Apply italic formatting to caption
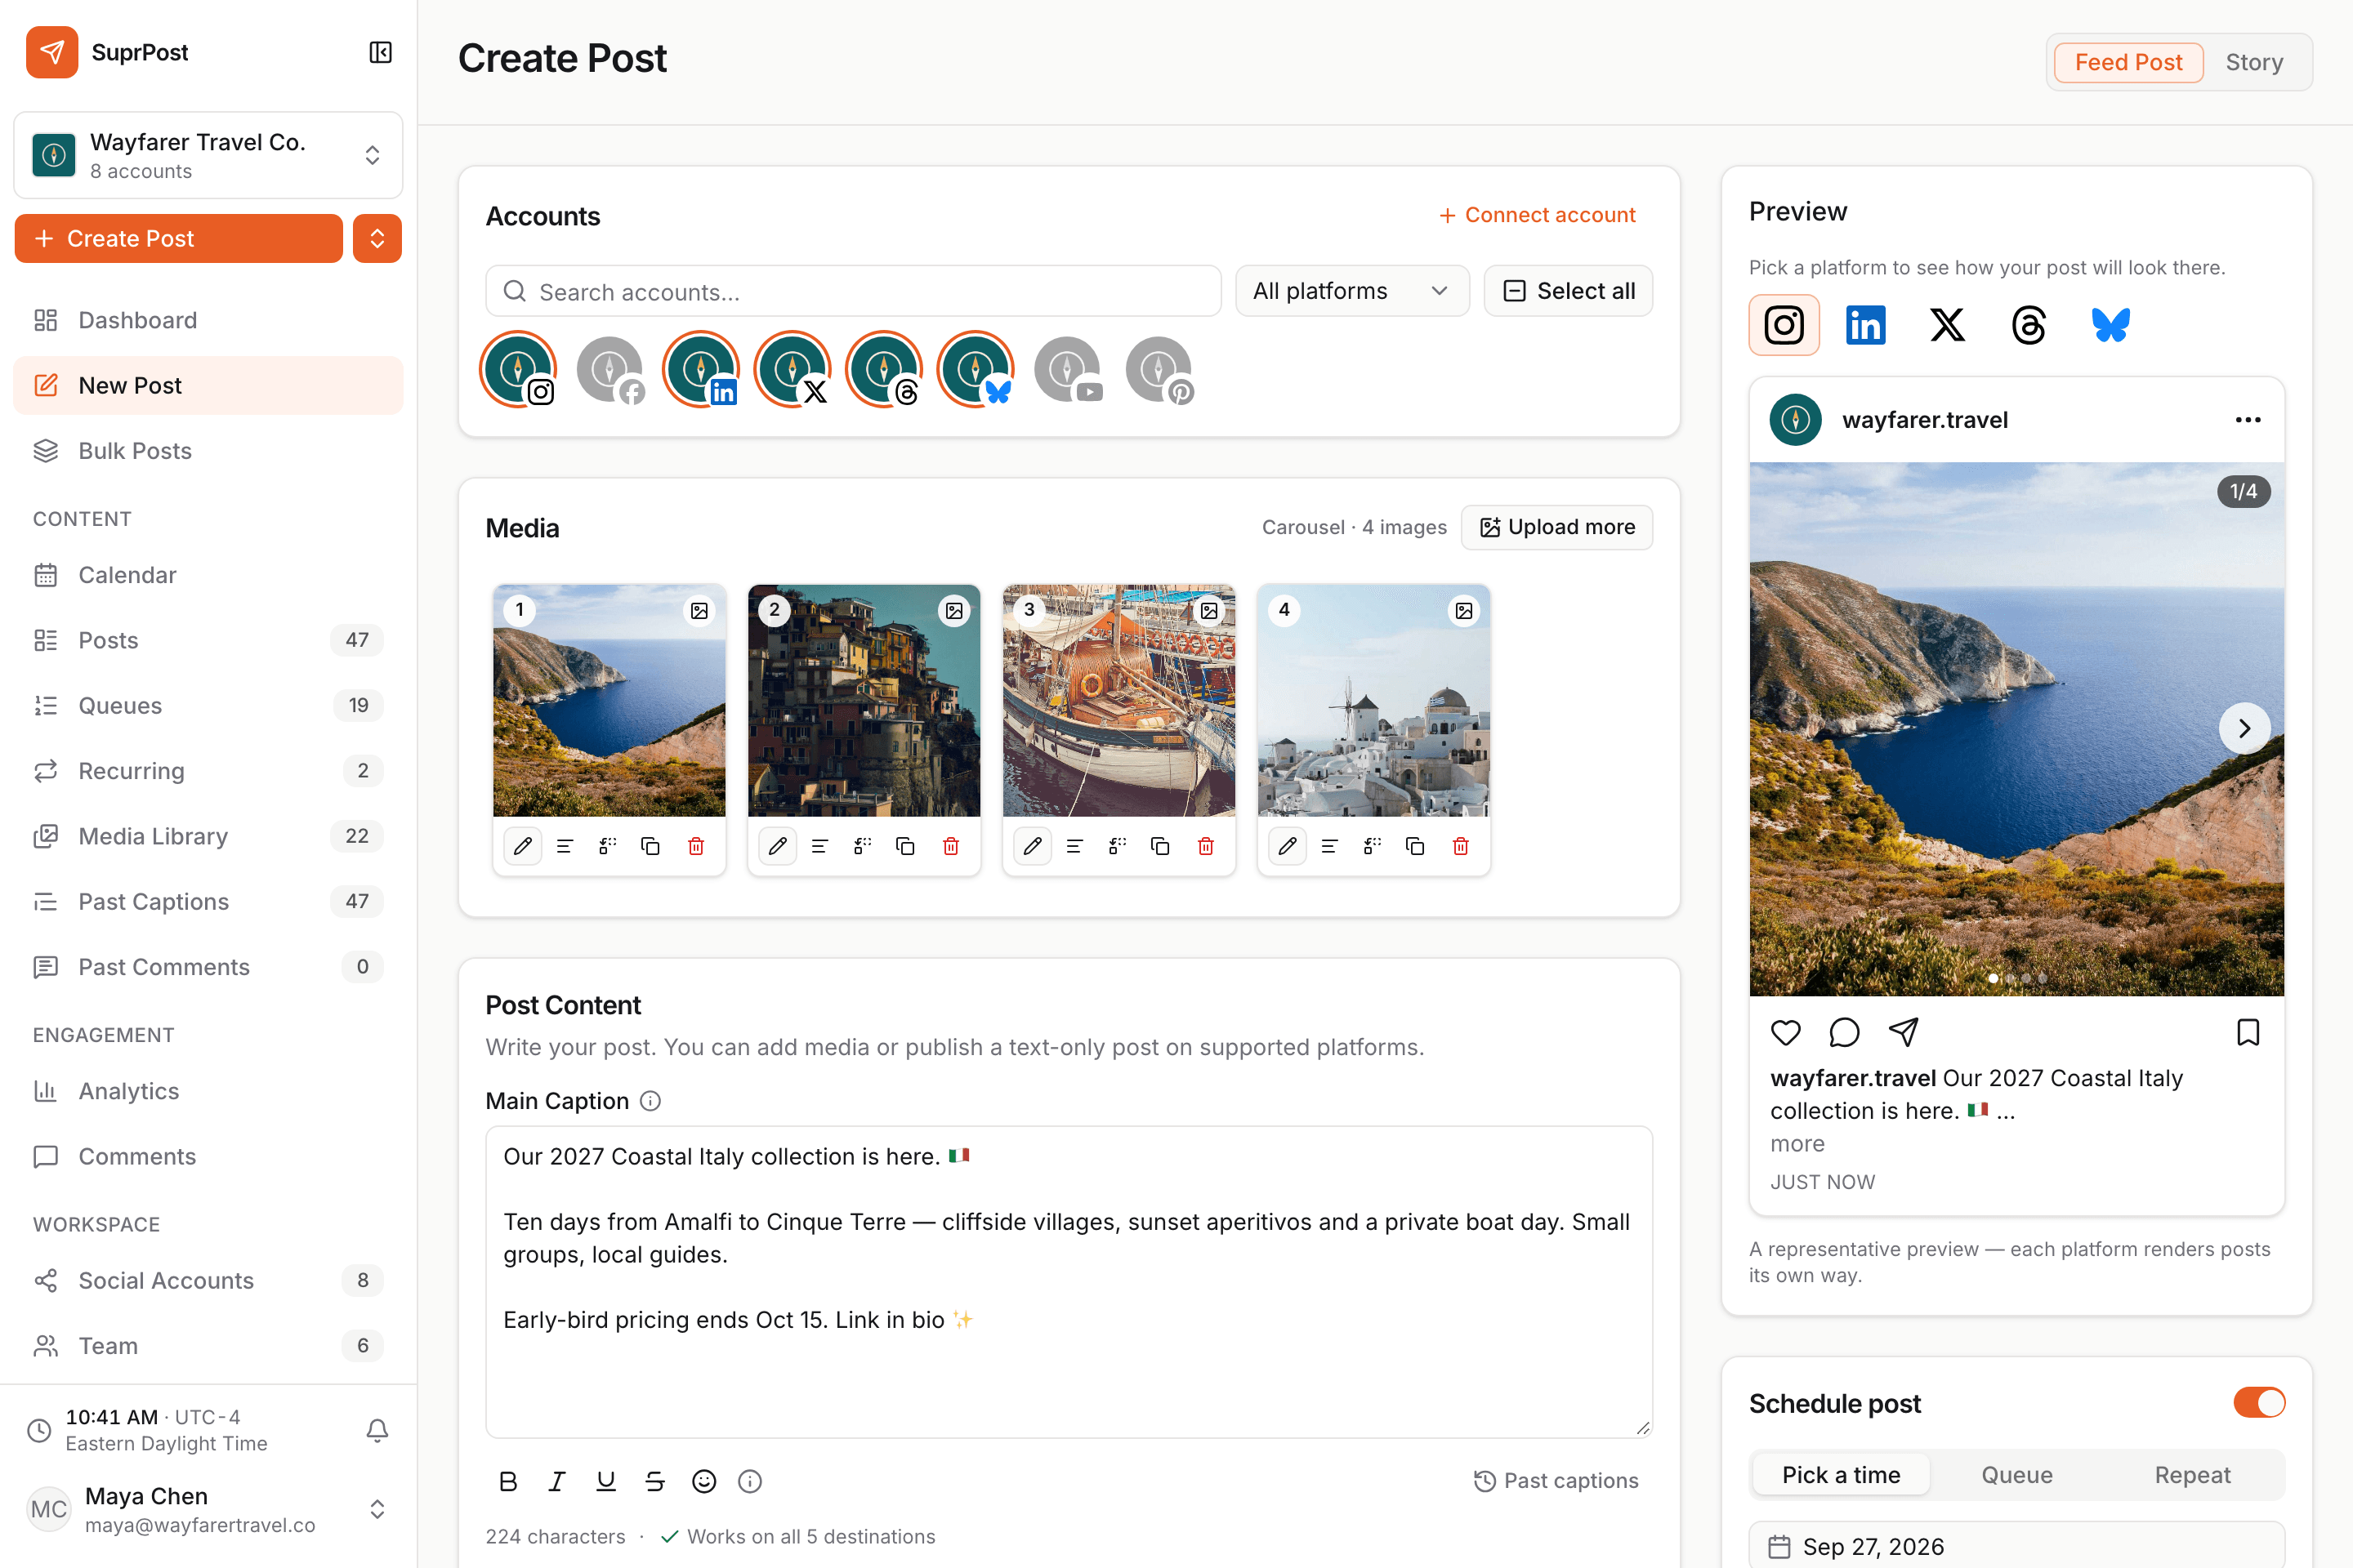The width and height of the screenshot is (2353, 1568). [x=557, y=1481]
